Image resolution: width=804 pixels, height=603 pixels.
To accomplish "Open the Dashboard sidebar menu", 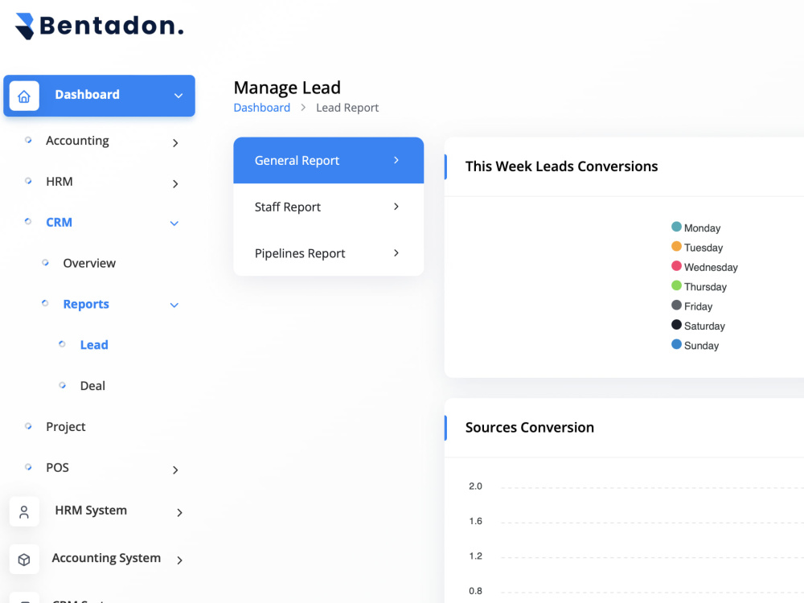I will click(x=100, y=96).
